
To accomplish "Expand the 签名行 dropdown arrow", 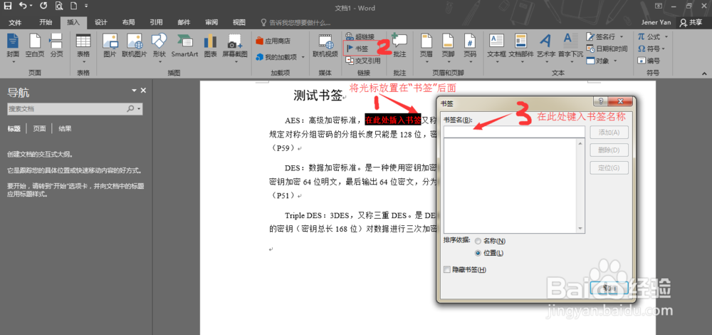I will click(x=622, y=37).
